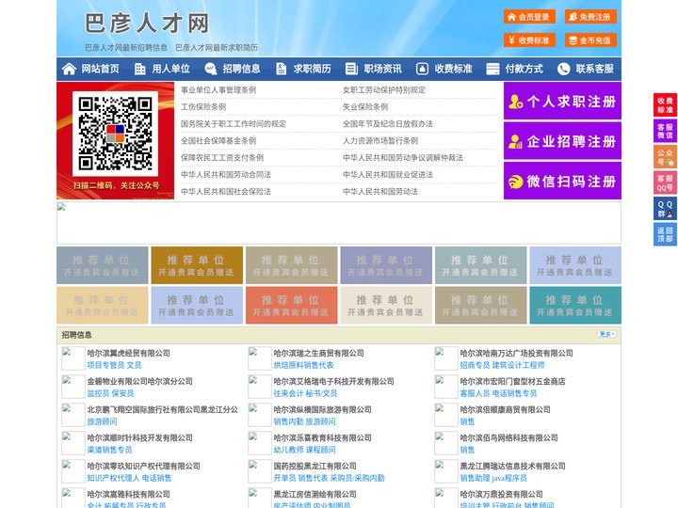
Task: Open job link 知识产权代理人
Action: 113,478
